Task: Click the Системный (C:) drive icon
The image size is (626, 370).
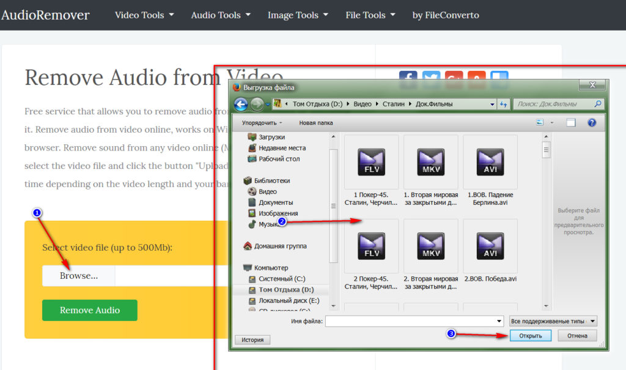Action: pos(252,279)
